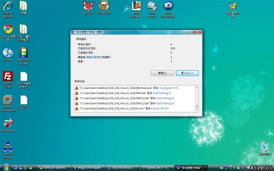Select the folder icon beside Google Chrome

pos(24,33)
